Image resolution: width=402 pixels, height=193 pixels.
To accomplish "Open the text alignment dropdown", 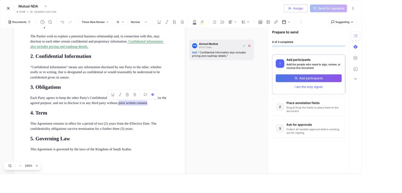I will [232, 22].
